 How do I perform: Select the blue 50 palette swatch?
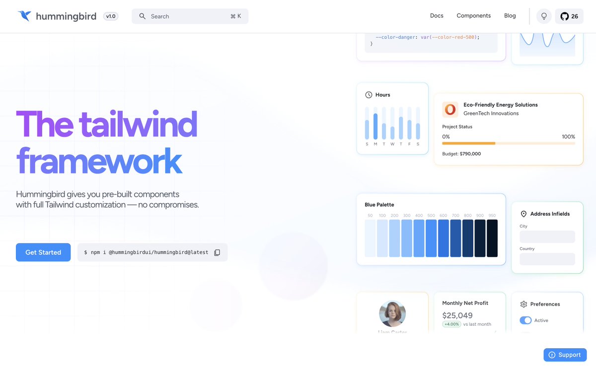(370, 238)
